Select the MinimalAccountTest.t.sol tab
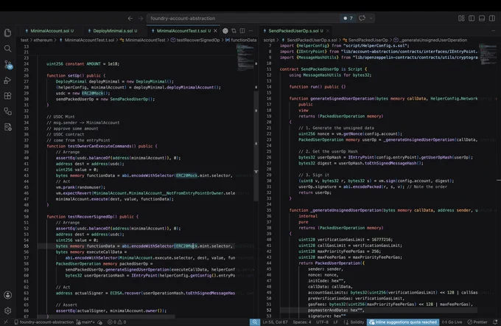501x326 pixels. point(181,31)
